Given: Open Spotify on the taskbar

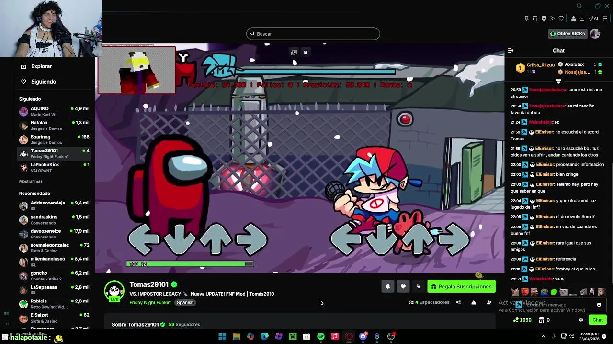Looking at the screenshot, I should (321, 337).
